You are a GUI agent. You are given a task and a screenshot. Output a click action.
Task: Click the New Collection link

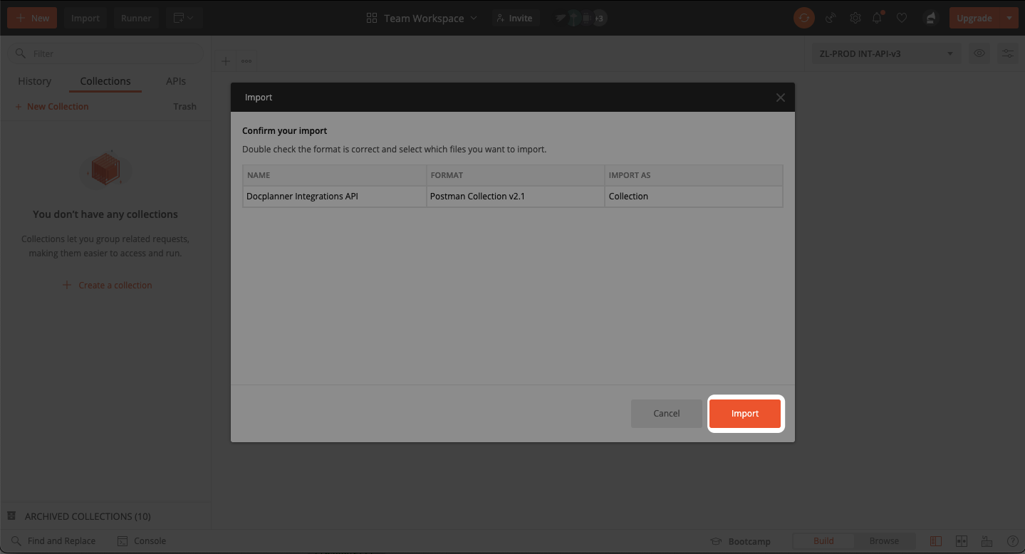[x=52, y=107]
